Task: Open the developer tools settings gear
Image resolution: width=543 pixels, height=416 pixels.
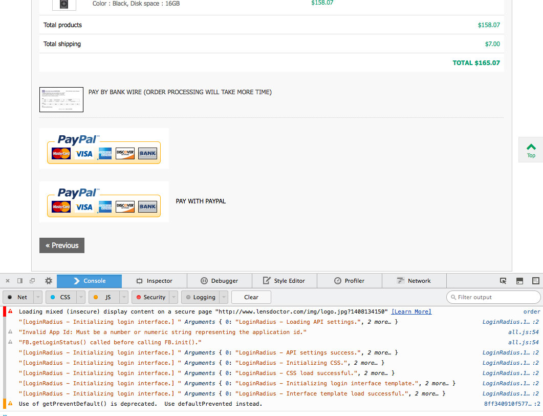Action: click(49, 281)
